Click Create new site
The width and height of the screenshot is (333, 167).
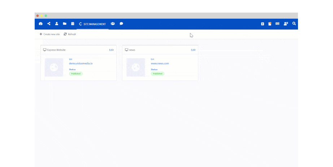coord(49,34)
